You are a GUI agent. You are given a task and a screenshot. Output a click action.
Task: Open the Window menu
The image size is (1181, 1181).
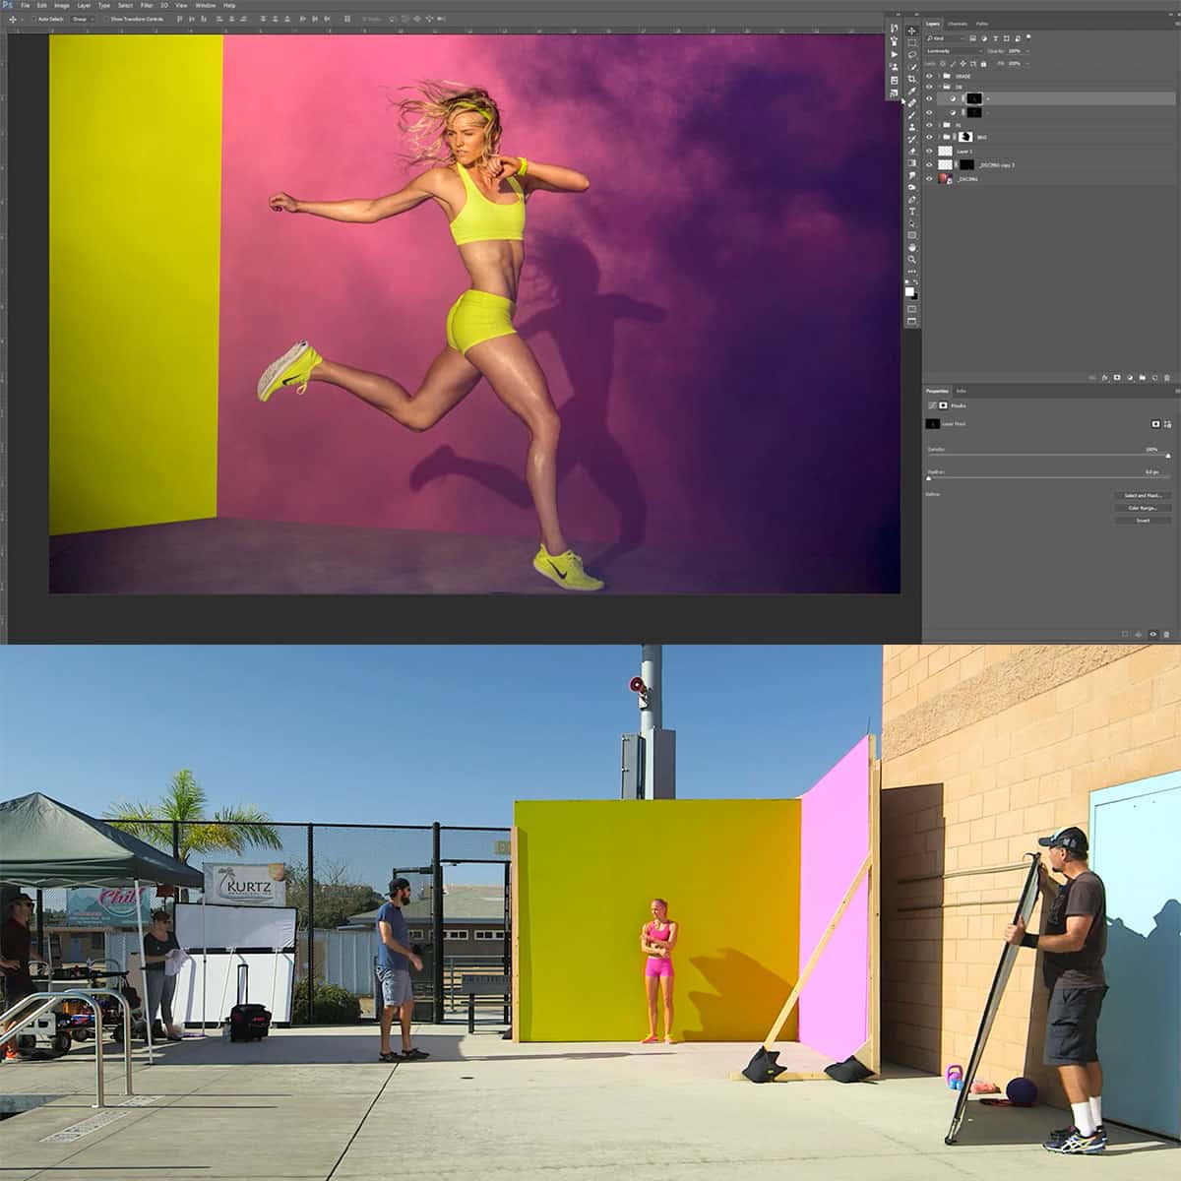pos(206,5)
